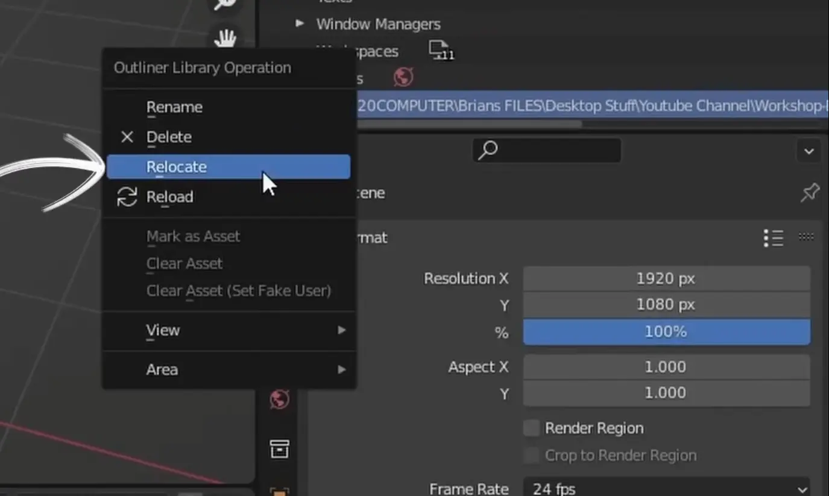Select the pan (hand) tool in the viewport
Image resolution: width=829 pixels, height=496 pixels.
(x=225, y=39)
